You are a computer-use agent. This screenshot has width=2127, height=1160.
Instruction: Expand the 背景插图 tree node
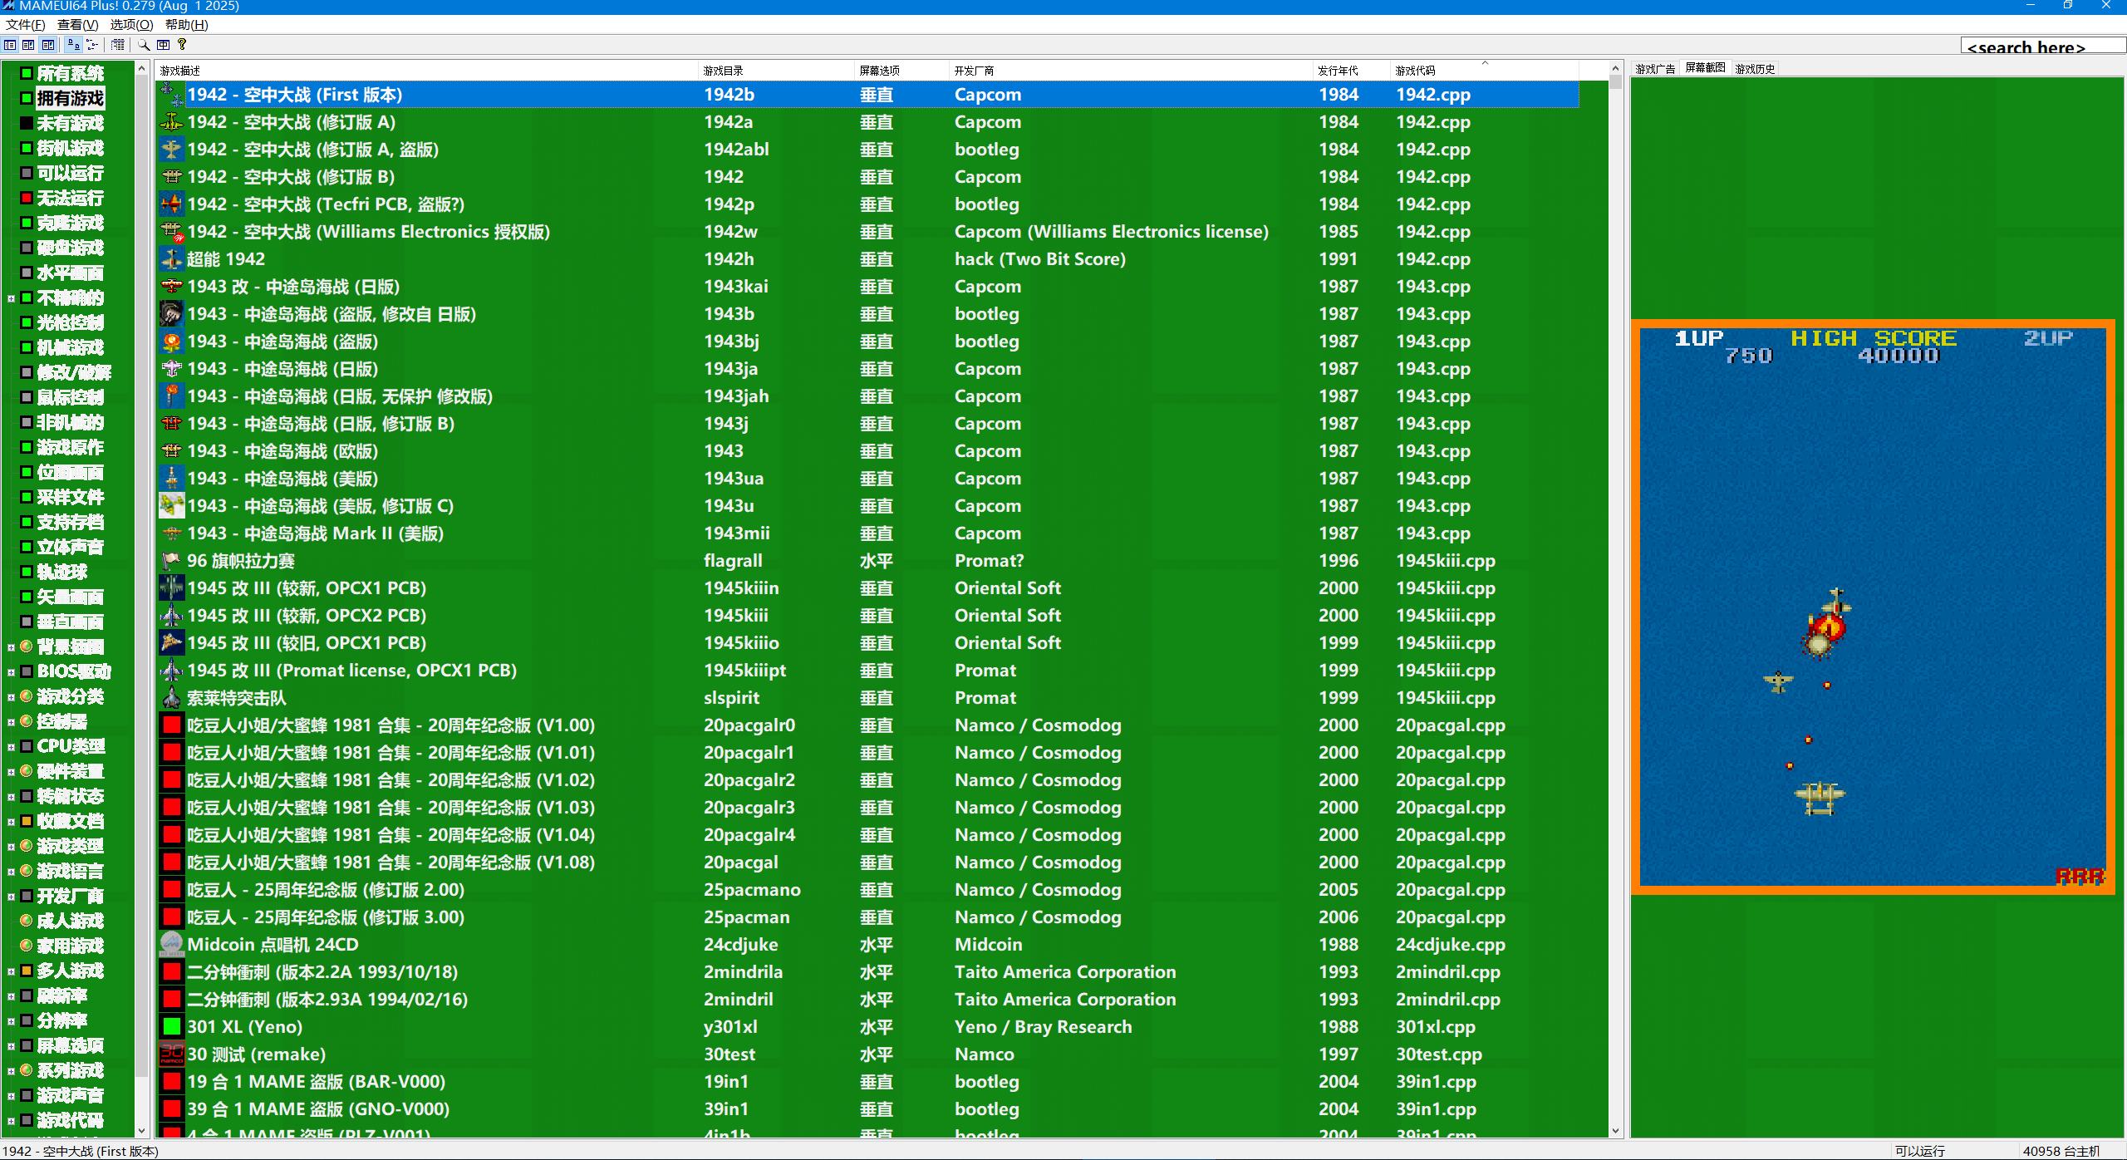(x=11, y=647)
